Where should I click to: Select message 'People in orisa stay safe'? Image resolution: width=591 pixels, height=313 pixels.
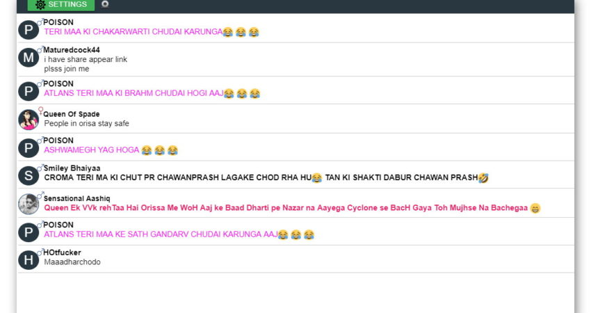[x=86, y=123]
